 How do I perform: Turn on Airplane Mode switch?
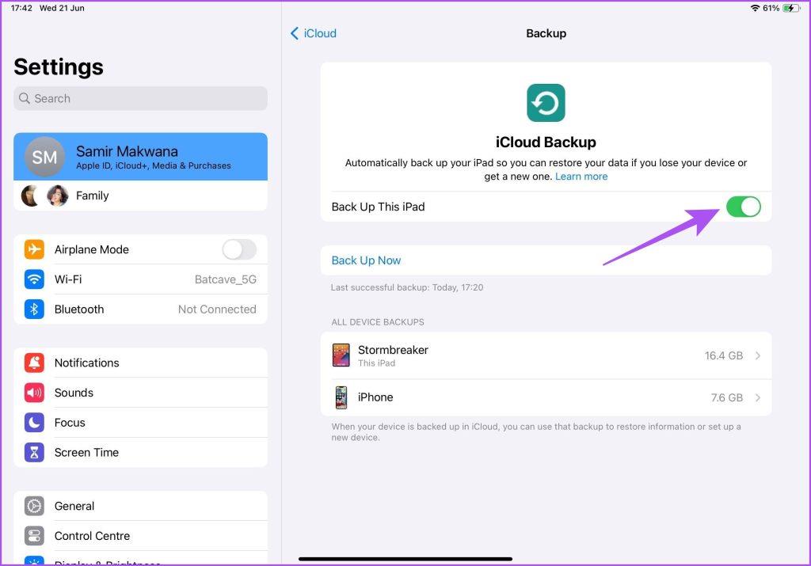point(238,249)
